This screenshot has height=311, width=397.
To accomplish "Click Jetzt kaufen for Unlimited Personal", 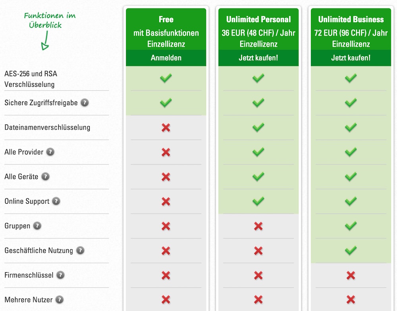I will [x=258, y=58].
